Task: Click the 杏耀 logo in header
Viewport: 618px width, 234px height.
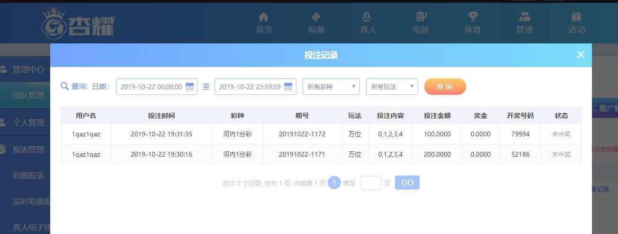Action: point(78,24)
